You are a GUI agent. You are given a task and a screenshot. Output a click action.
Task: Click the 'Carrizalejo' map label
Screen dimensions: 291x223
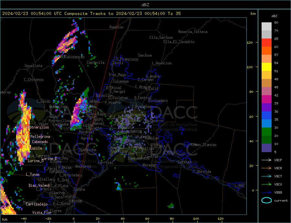click(x=37, y=205)
